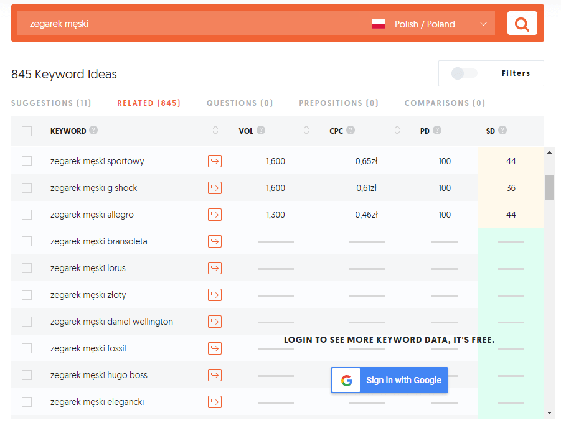Click the Polish flag icon
Image resolution: width=561 pixels, height=428 pixels.
(380, 22)
